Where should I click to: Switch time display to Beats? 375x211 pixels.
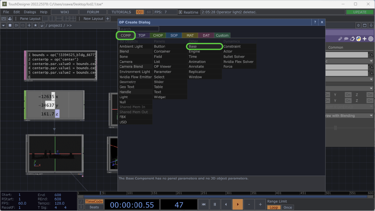(94, 207)
